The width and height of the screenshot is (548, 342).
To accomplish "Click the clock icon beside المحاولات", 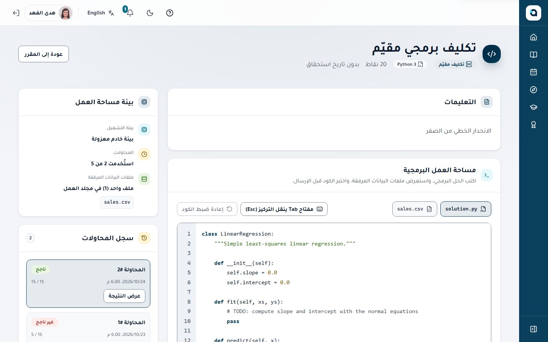I will pyautogui.click(x=144, y=154).
